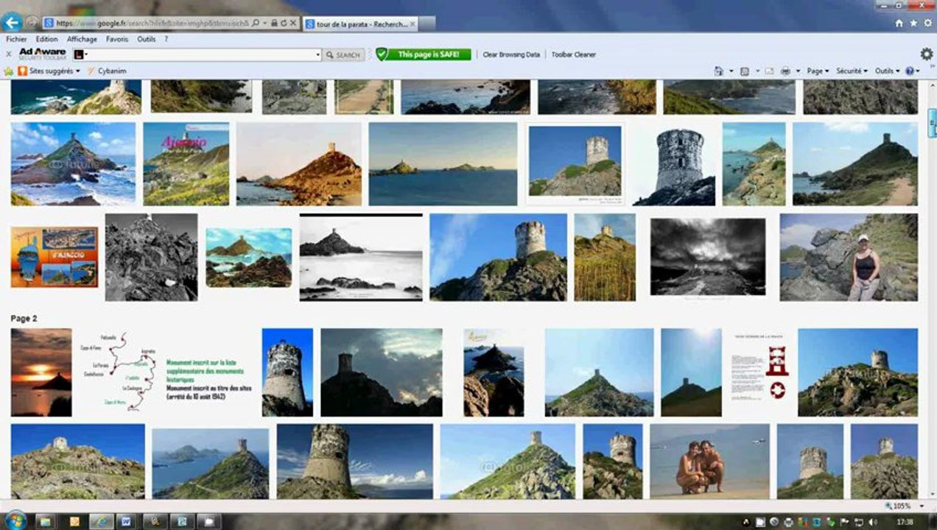Click the system tray volume icon
The width and height of the screenshot is (937, 530).
pyautogui.click(x=871, y=522)
